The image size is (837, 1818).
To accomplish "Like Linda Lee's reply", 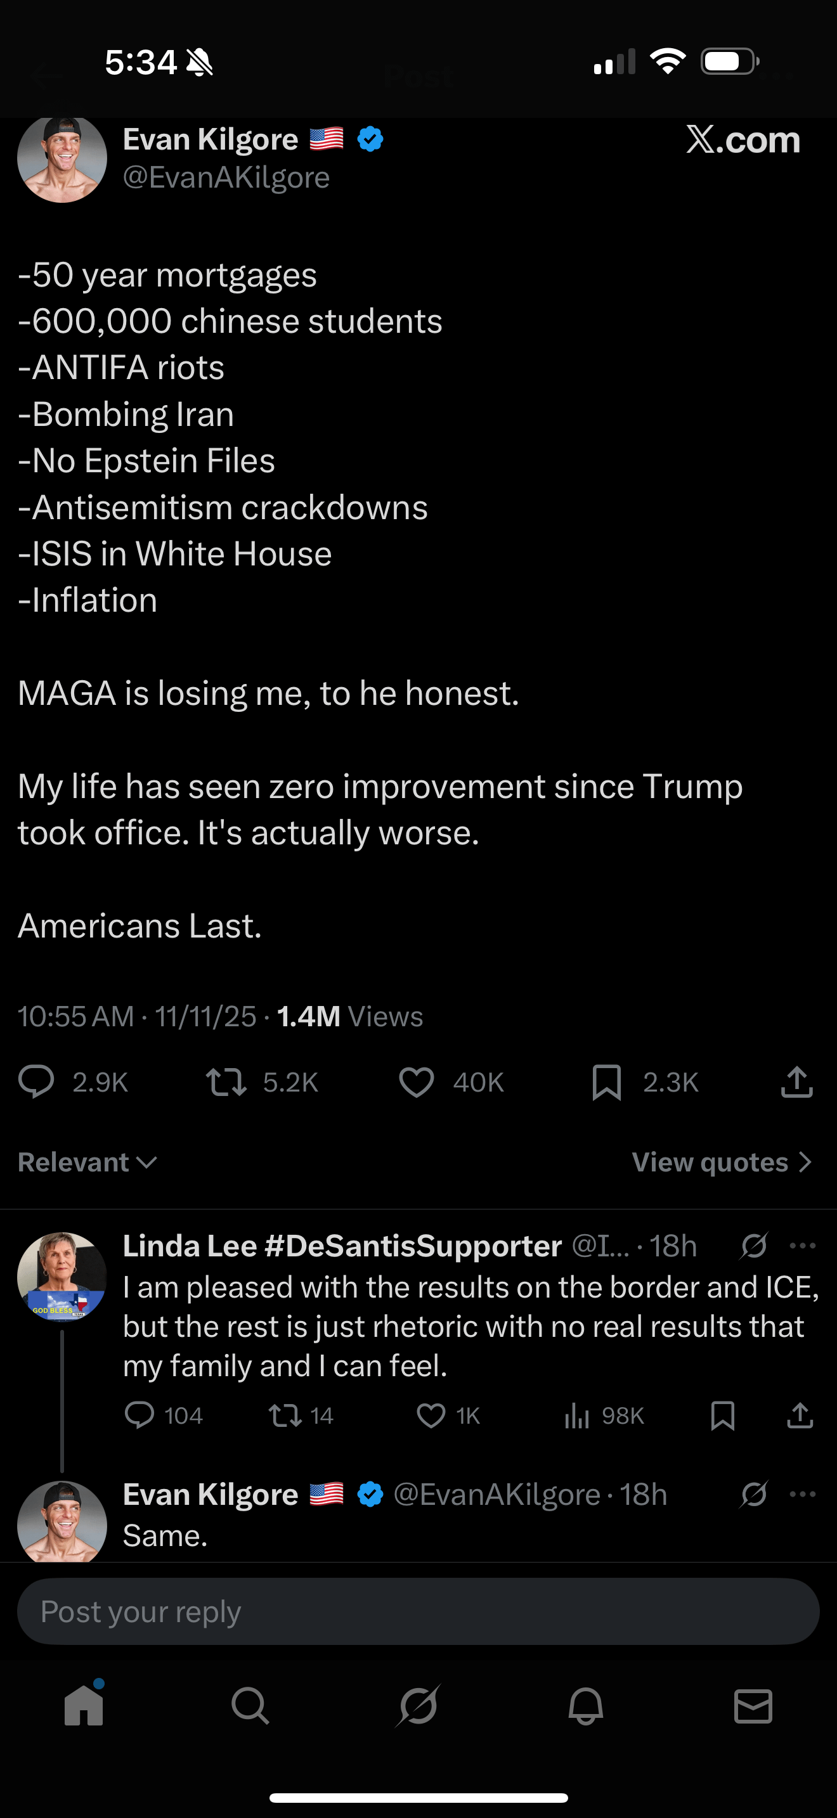I will point(431,1415).
